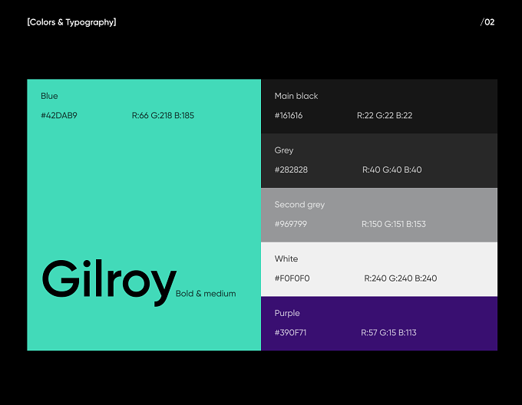Click the #161616 hex code text
The height and width of the screenshot is (405, 522).
(x=289, y=115)
